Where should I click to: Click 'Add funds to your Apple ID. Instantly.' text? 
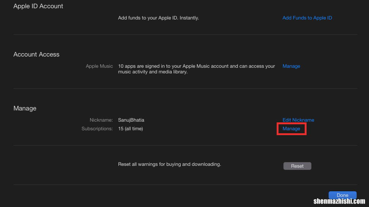pyautogui.click(x=159, y=18)
